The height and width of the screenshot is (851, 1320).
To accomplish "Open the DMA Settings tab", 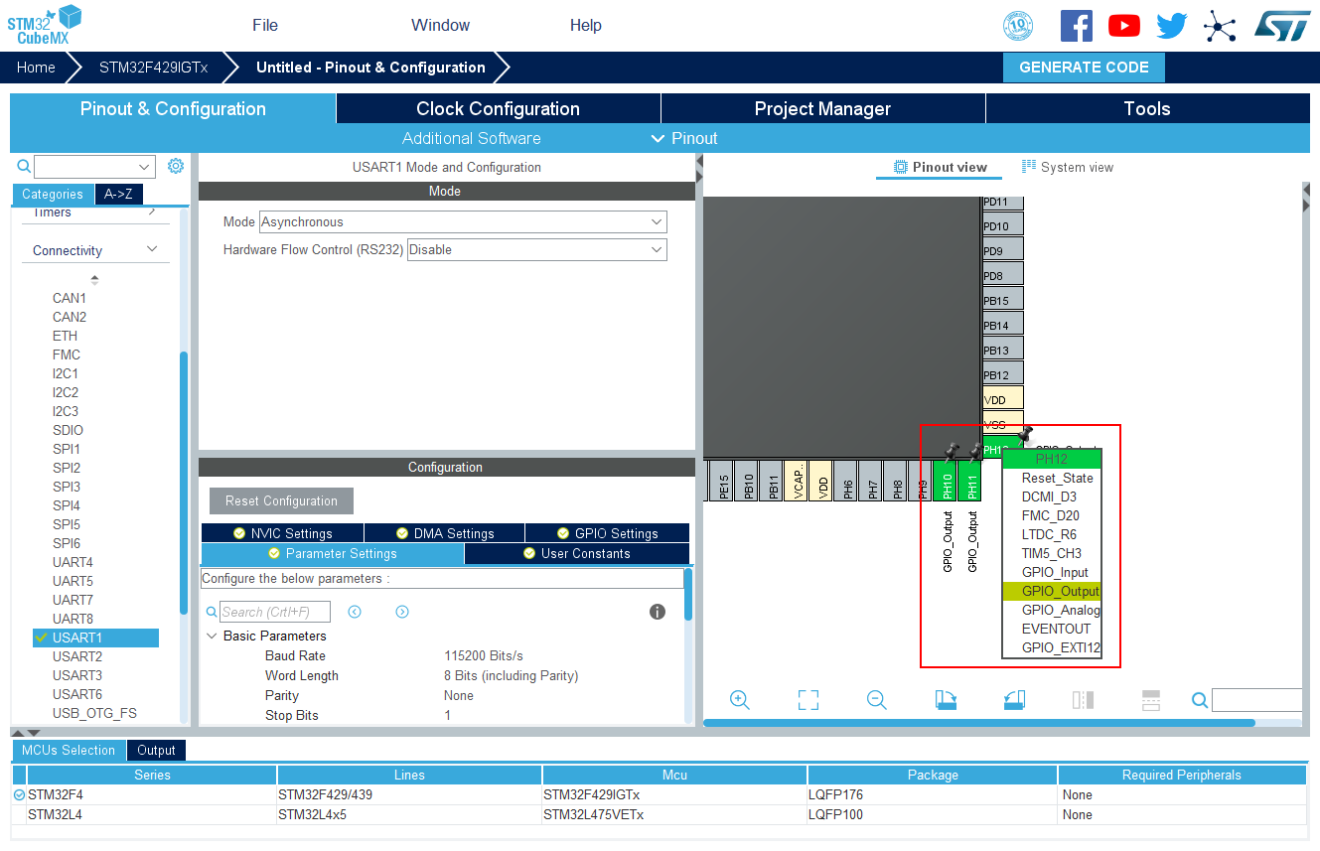I will tap(444, 533).
